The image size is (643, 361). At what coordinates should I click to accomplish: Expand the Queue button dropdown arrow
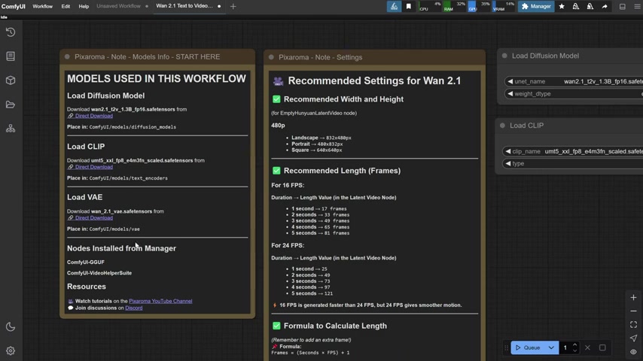pyautogui.click(x=552, y=348)
